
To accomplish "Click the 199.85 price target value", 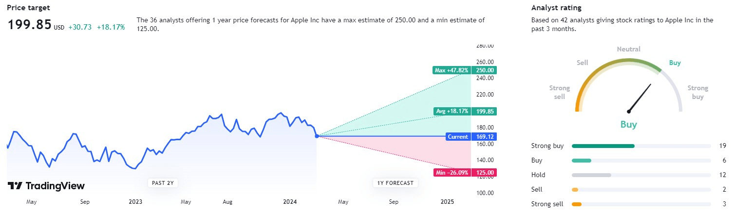I will coord(29,25).
